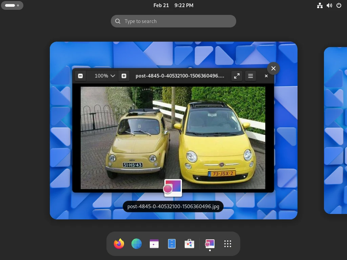Close the image open in the viewer toolbar

point(266,76)
